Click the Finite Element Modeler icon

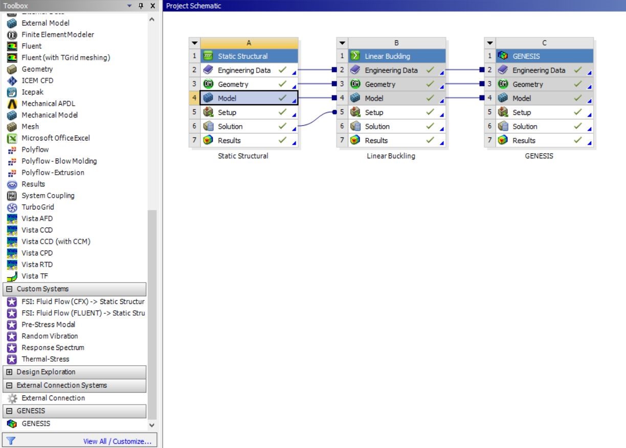pos(11,35)
